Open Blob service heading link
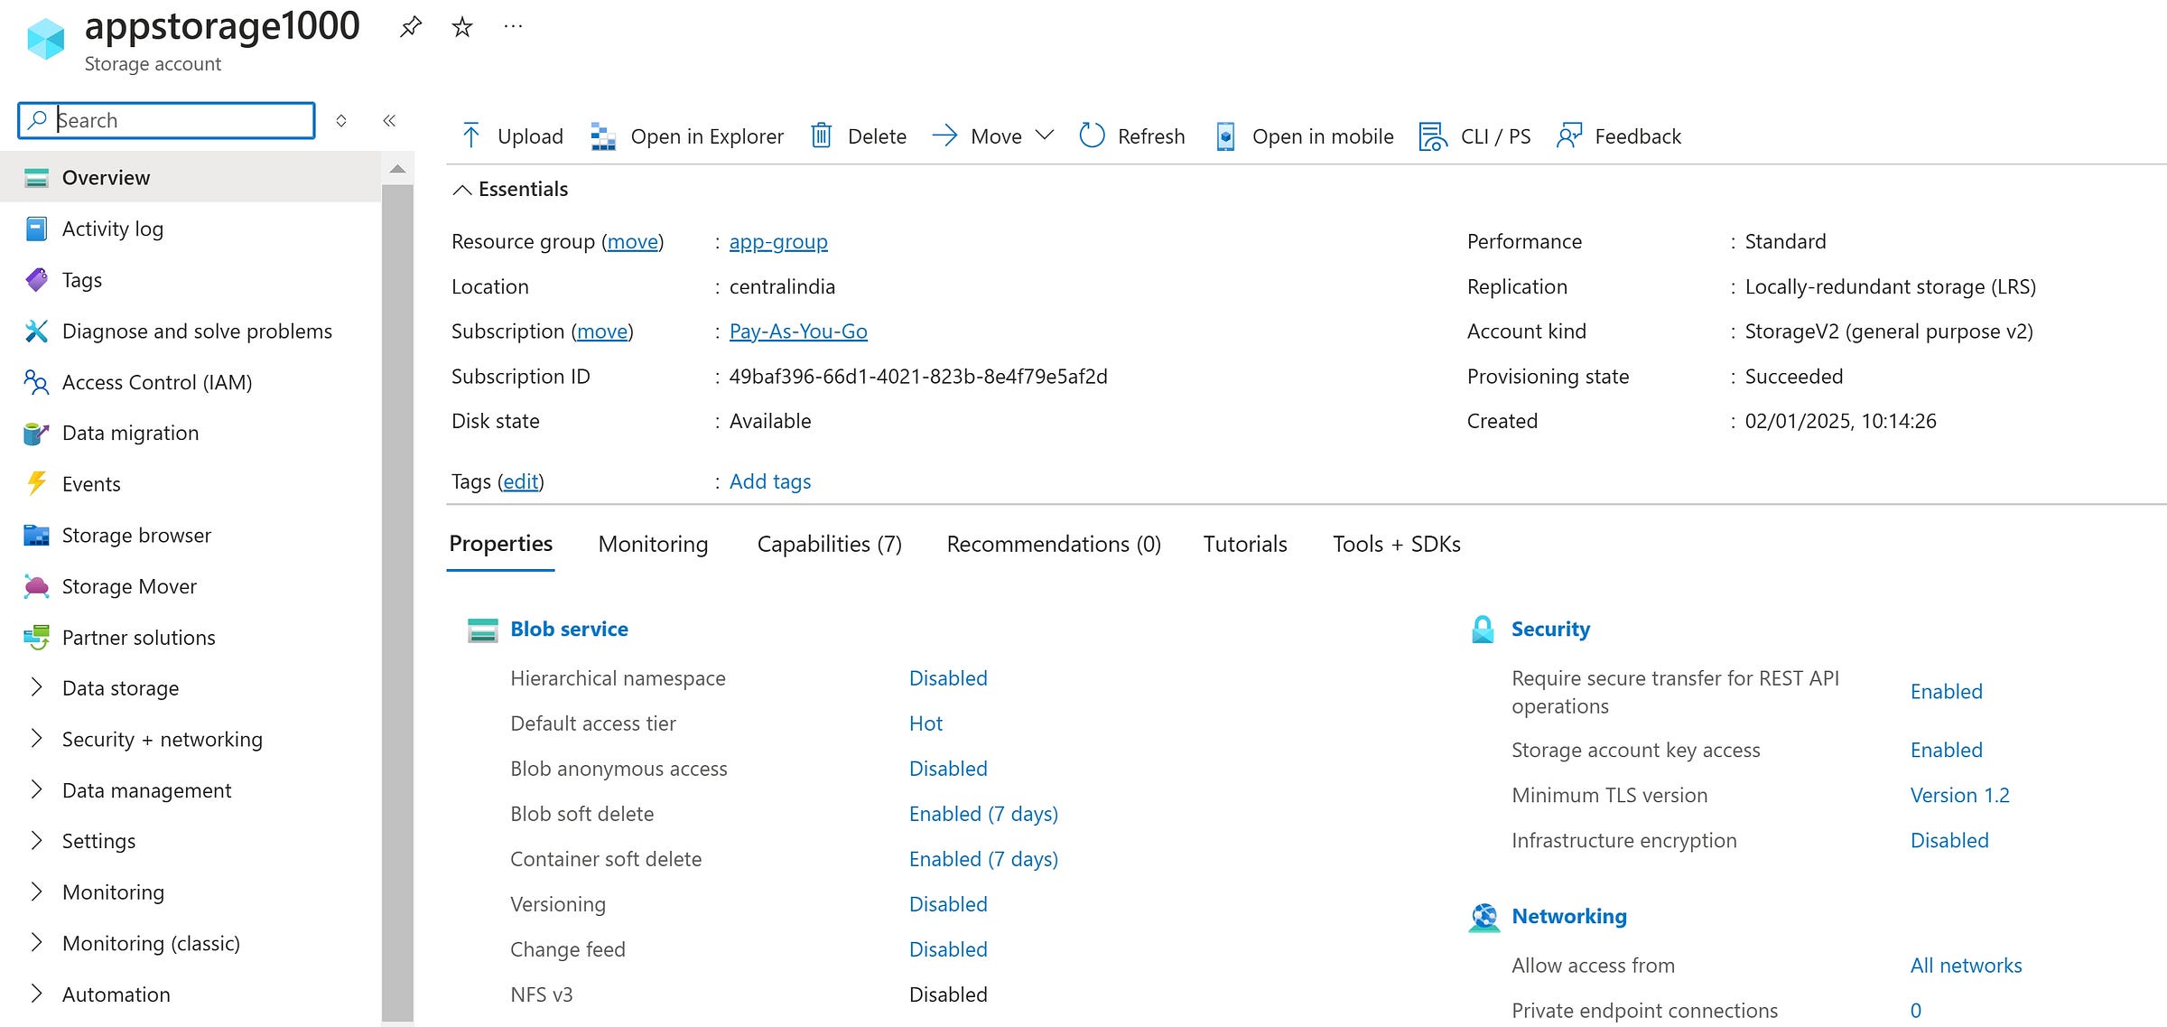 pyautogui.click(x=569, y=630)
